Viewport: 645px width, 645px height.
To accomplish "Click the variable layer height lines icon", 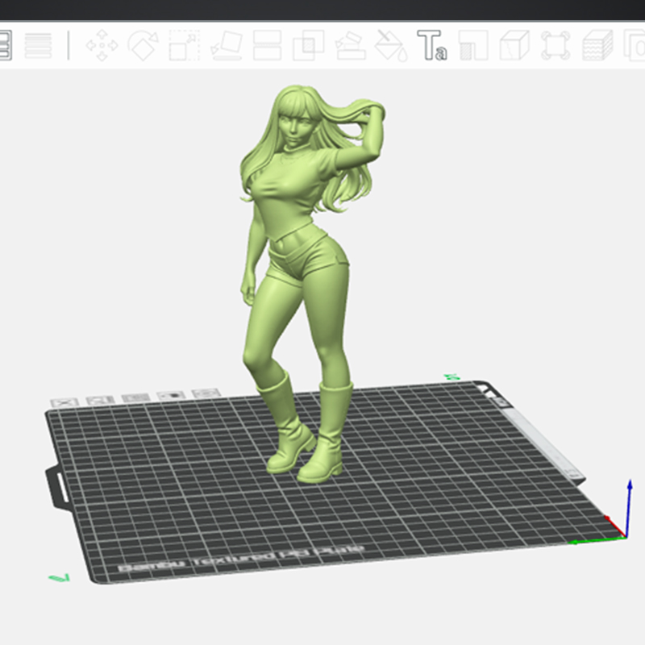I will coord(38,45).
